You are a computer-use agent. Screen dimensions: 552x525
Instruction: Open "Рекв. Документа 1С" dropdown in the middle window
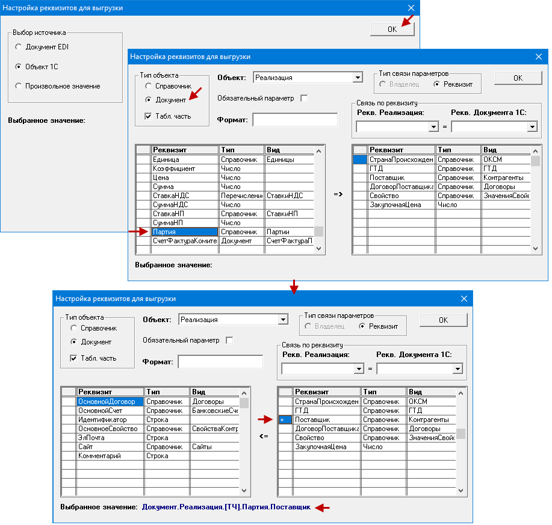click(x=532, y=126)
